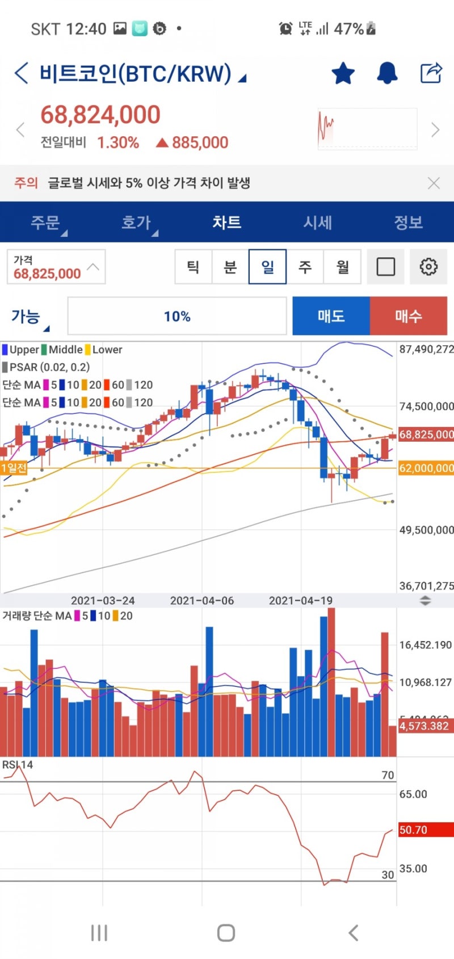The image size is (454, 959).
Task: Click the Middle Bollinger band green swatch
Action: click(44, 350)
